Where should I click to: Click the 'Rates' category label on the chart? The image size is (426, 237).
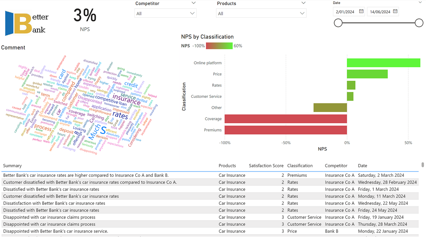point(217,85)
